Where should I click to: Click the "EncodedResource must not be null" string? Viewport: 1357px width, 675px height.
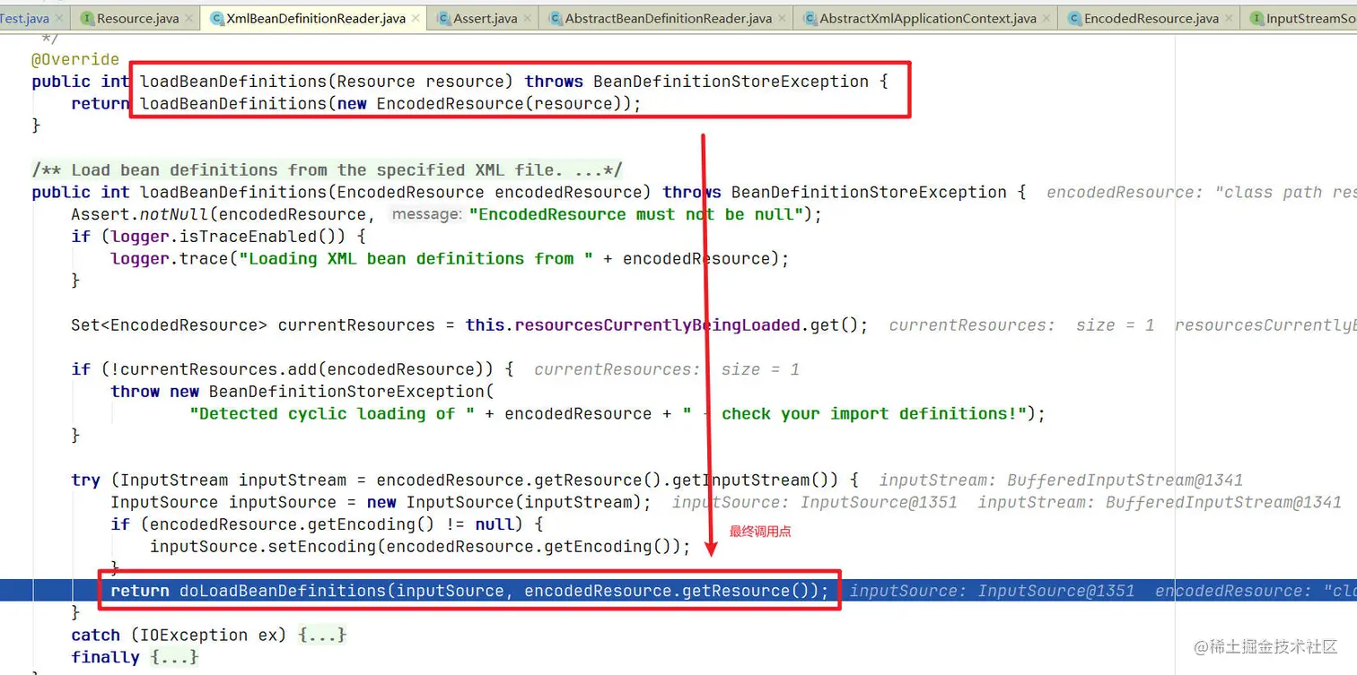coord(635,214)
